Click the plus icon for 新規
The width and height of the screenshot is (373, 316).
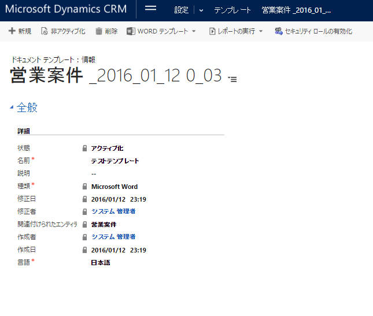click(12, 31)
